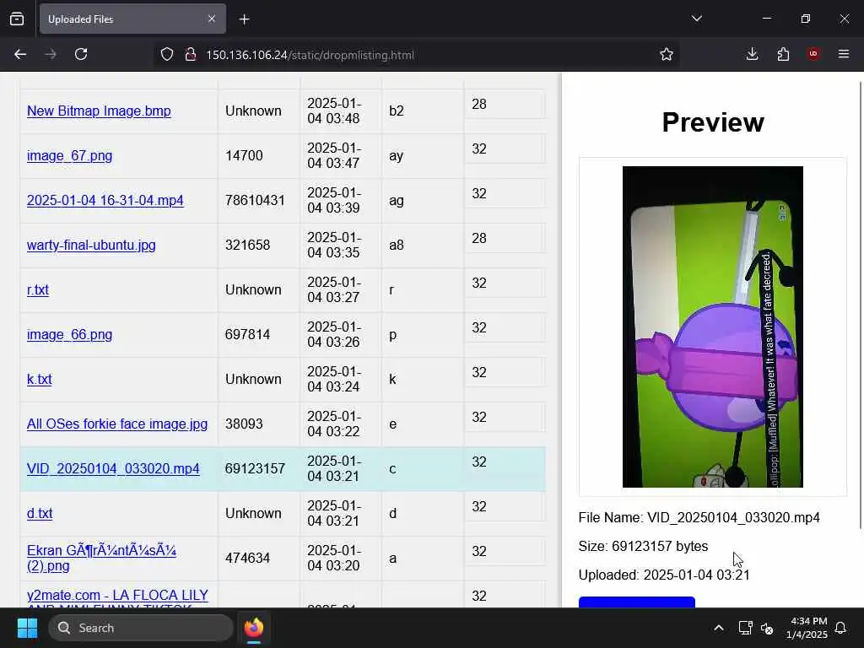Focus the URL address bar
This screenshot has width=864, height=648.
[x=418, y=55]
